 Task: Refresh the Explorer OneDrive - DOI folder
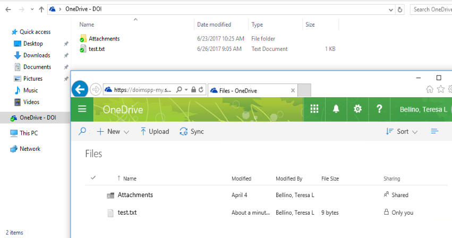400,10
